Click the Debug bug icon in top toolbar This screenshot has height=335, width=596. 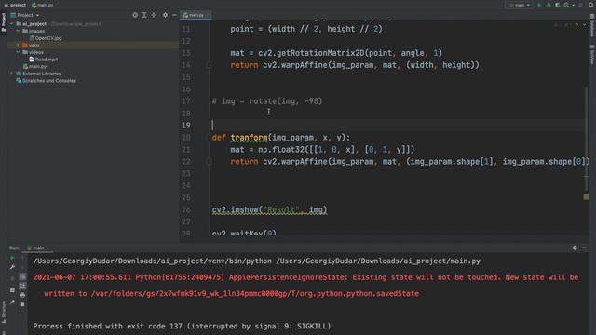pos(549,5)
